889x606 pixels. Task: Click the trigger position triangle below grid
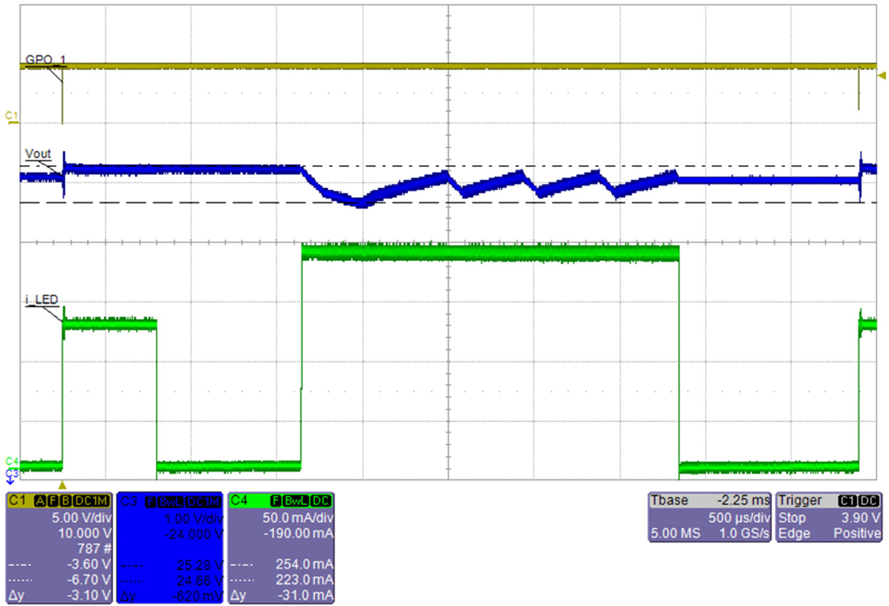pos(62,485)
